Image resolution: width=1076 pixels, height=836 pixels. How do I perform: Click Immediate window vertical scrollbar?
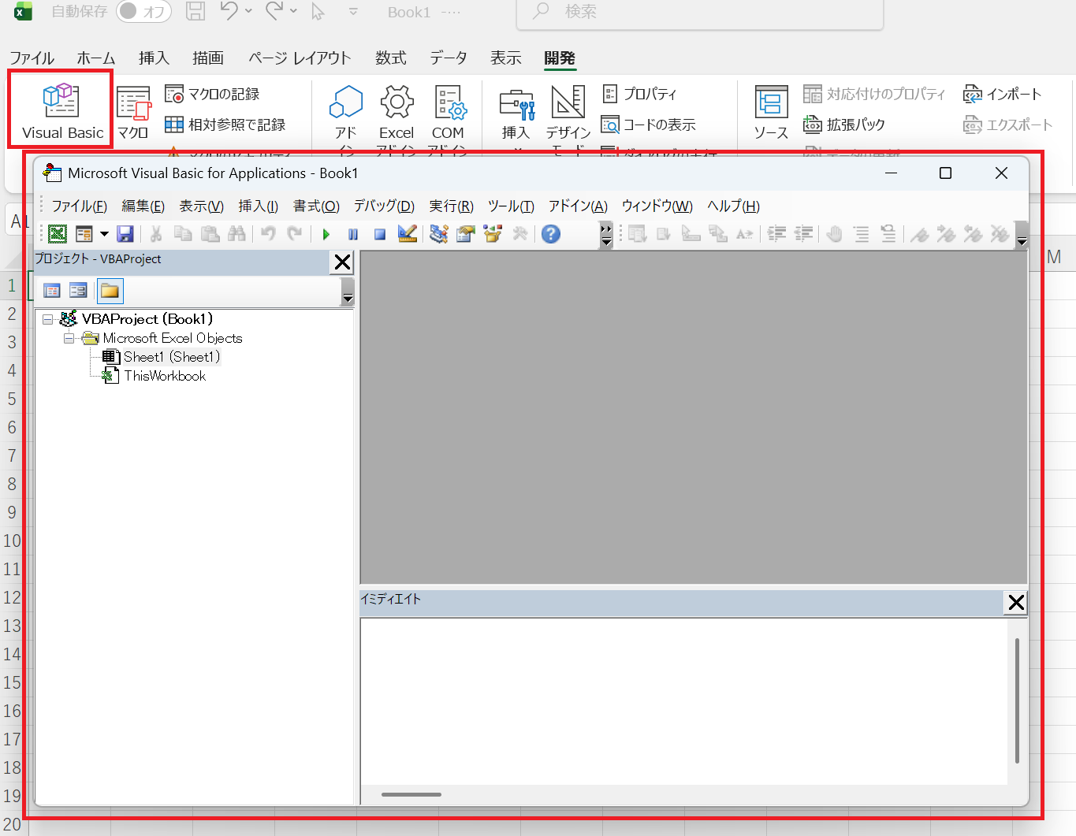[x=1017, y=701]
